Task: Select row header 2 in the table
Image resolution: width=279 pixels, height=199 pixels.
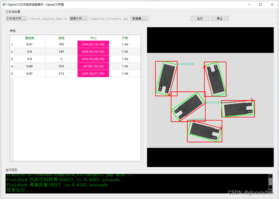Action: (12, 52)
